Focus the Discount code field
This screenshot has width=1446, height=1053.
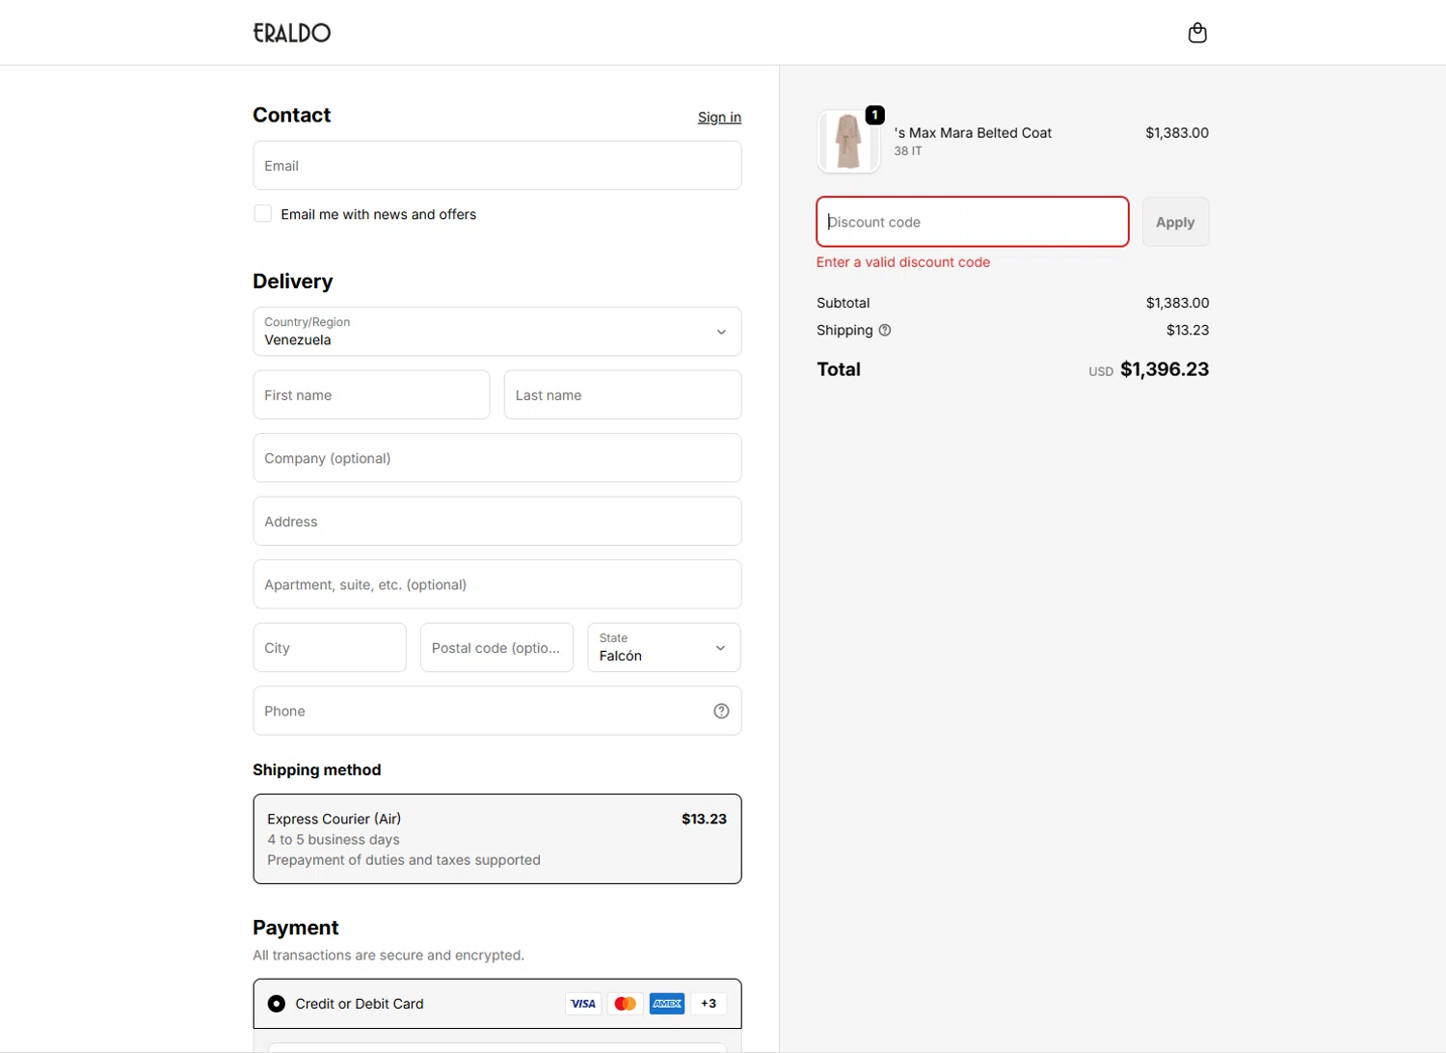click(973, 222)
